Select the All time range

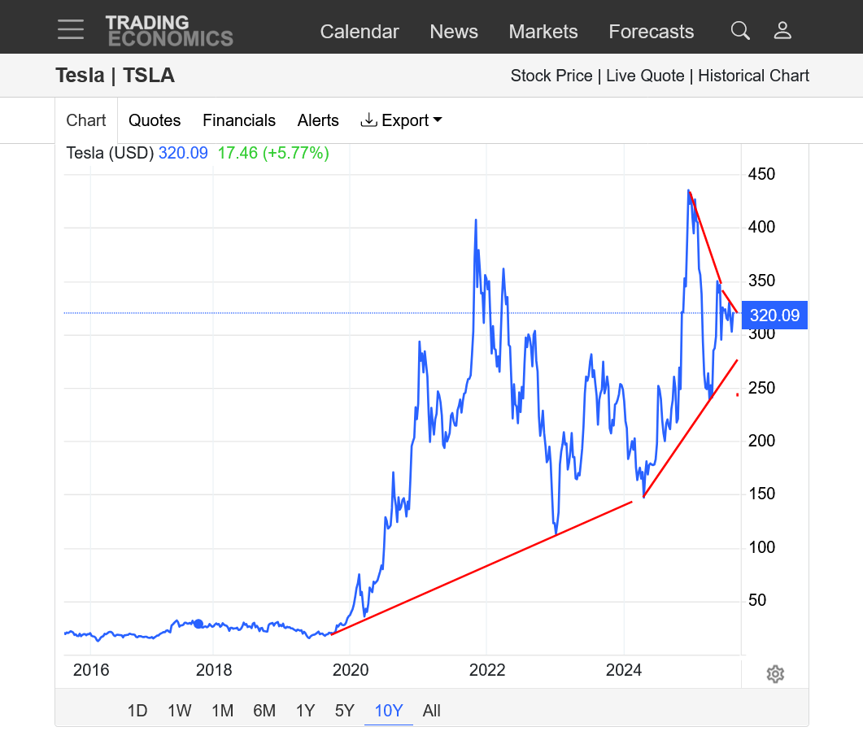(x=431, y=710)
